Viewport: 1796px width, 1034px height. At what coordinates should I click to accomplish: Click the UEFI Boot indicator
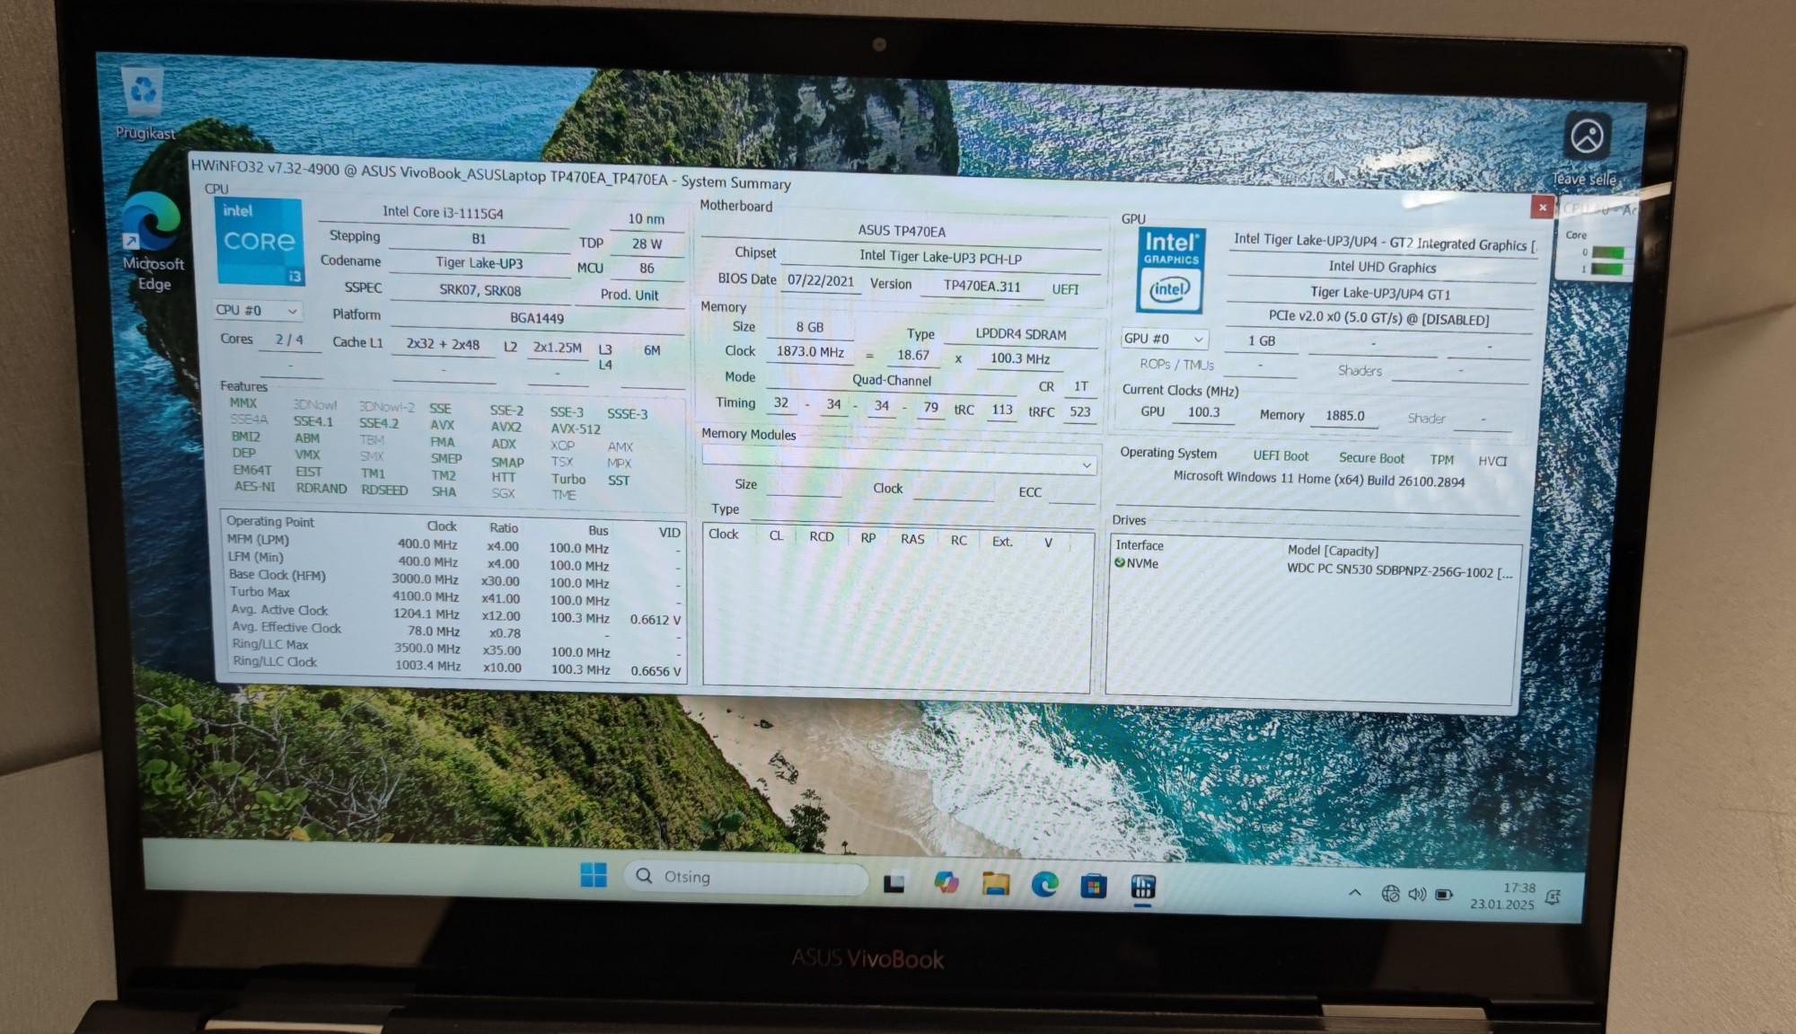pyautogui.click(x=1281, y=455)
